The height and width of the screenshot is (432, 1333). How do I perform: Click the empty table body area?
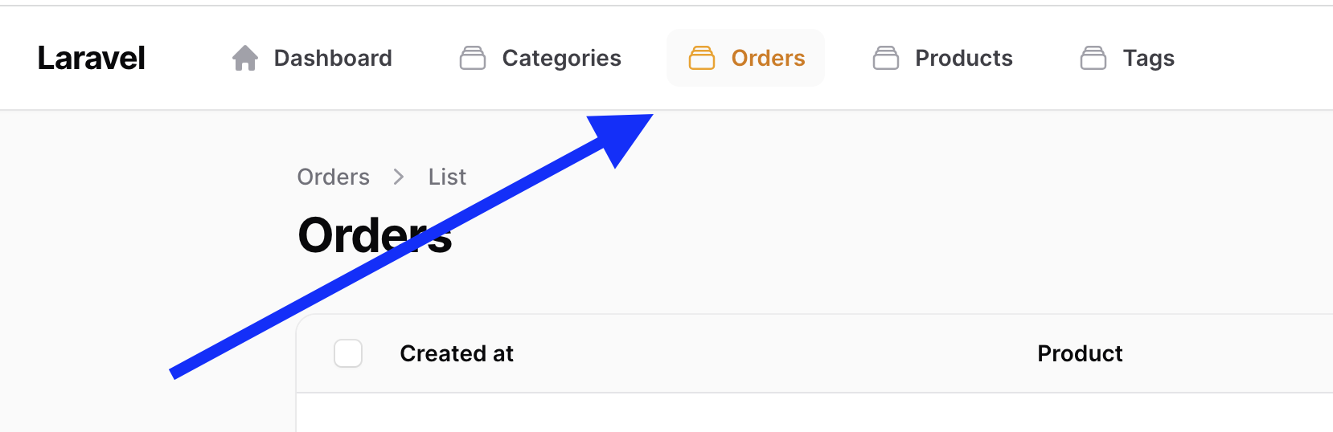tap(814, 413)
